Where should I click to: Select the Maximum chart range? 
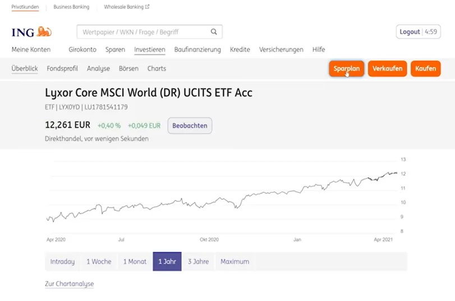point(235,262)
